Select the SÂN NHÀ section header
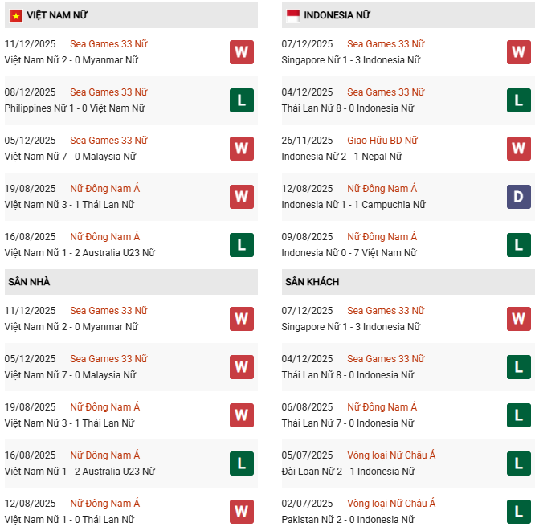The image size is (535, 531). (29, 282)
